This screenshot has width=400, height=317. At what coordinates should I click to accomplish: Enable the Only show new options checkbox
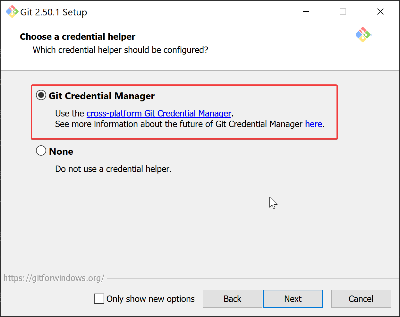click(99, 299)
